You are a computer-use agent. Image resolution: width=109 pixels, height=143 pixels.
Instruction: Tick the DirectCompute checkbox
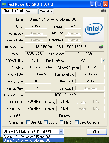pos(77,122)
